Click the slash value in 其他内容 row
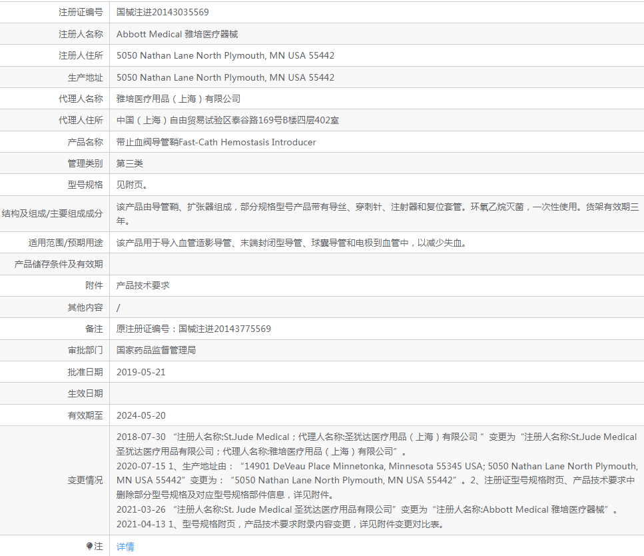The width and height of the screenshot is (644, 556). tap(119, 307)
